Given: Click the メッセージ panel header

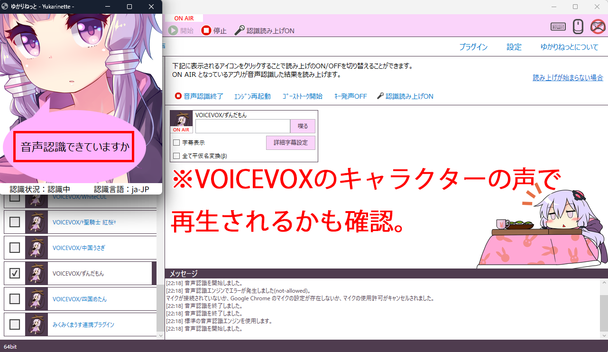Looking at the screenshot, I should point(386,273).
